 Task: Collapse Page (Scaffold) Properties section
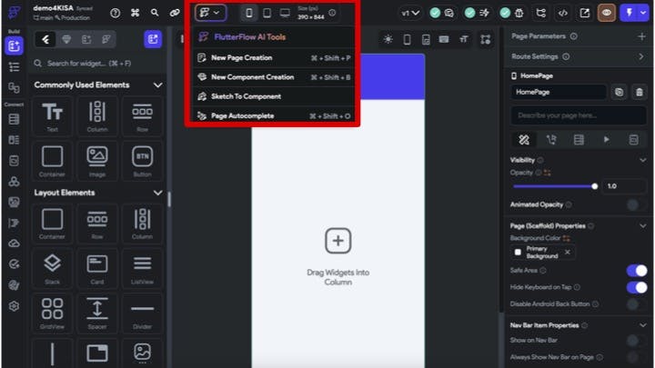coord(642,226)
